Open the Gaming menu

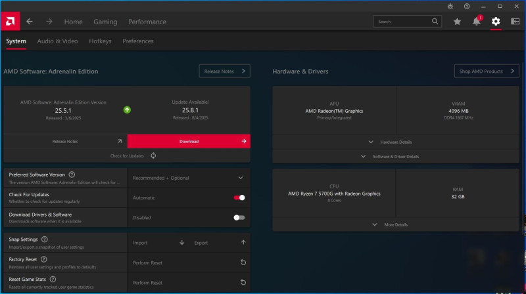click(x=105, y=22)
